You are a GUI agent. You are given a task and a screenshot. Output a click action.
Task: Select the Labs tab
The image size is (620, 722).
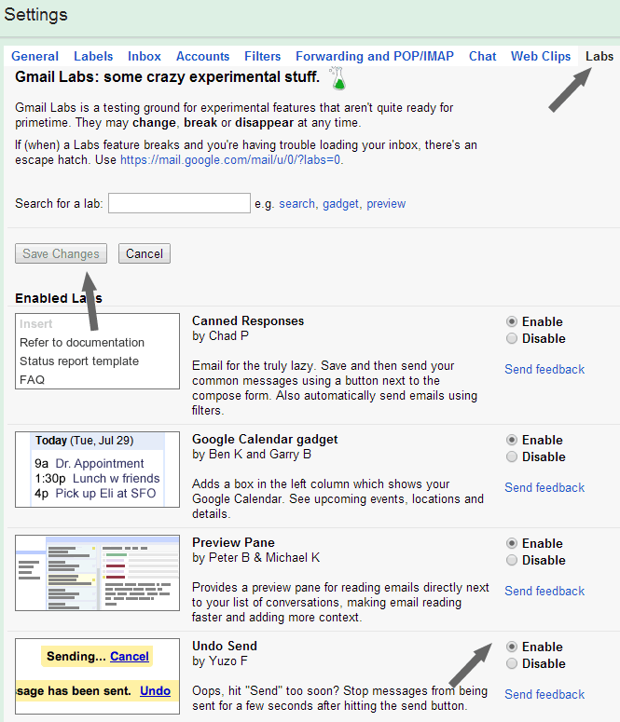pyautogui.click(x=599, y=56)
